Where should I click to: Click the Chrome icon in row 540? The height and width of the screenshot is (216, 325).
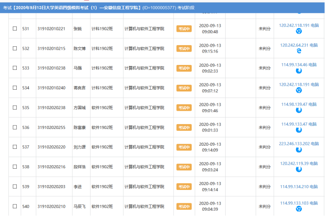(299, 209)
